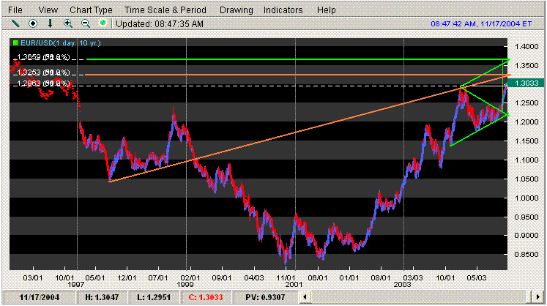Viewport: 547px width, 306px height.
Task: Zoom in with the plus magnifier
Action: (68, 23)
